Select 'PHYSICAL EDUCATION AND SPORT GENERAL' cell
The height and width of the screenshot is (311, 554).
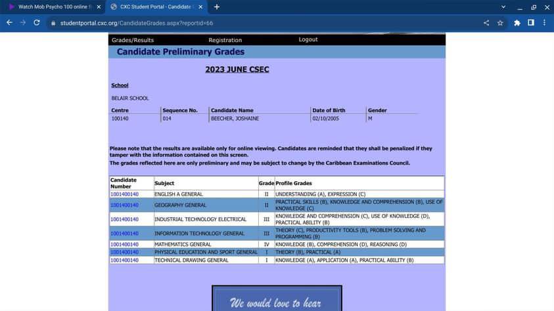point(206,252)
